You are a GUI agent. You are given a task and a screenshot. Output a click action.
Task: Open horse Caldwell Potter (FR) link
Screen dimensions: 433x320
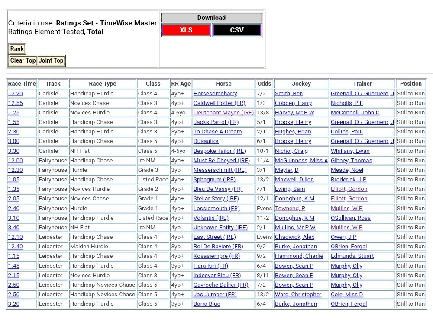219,103
